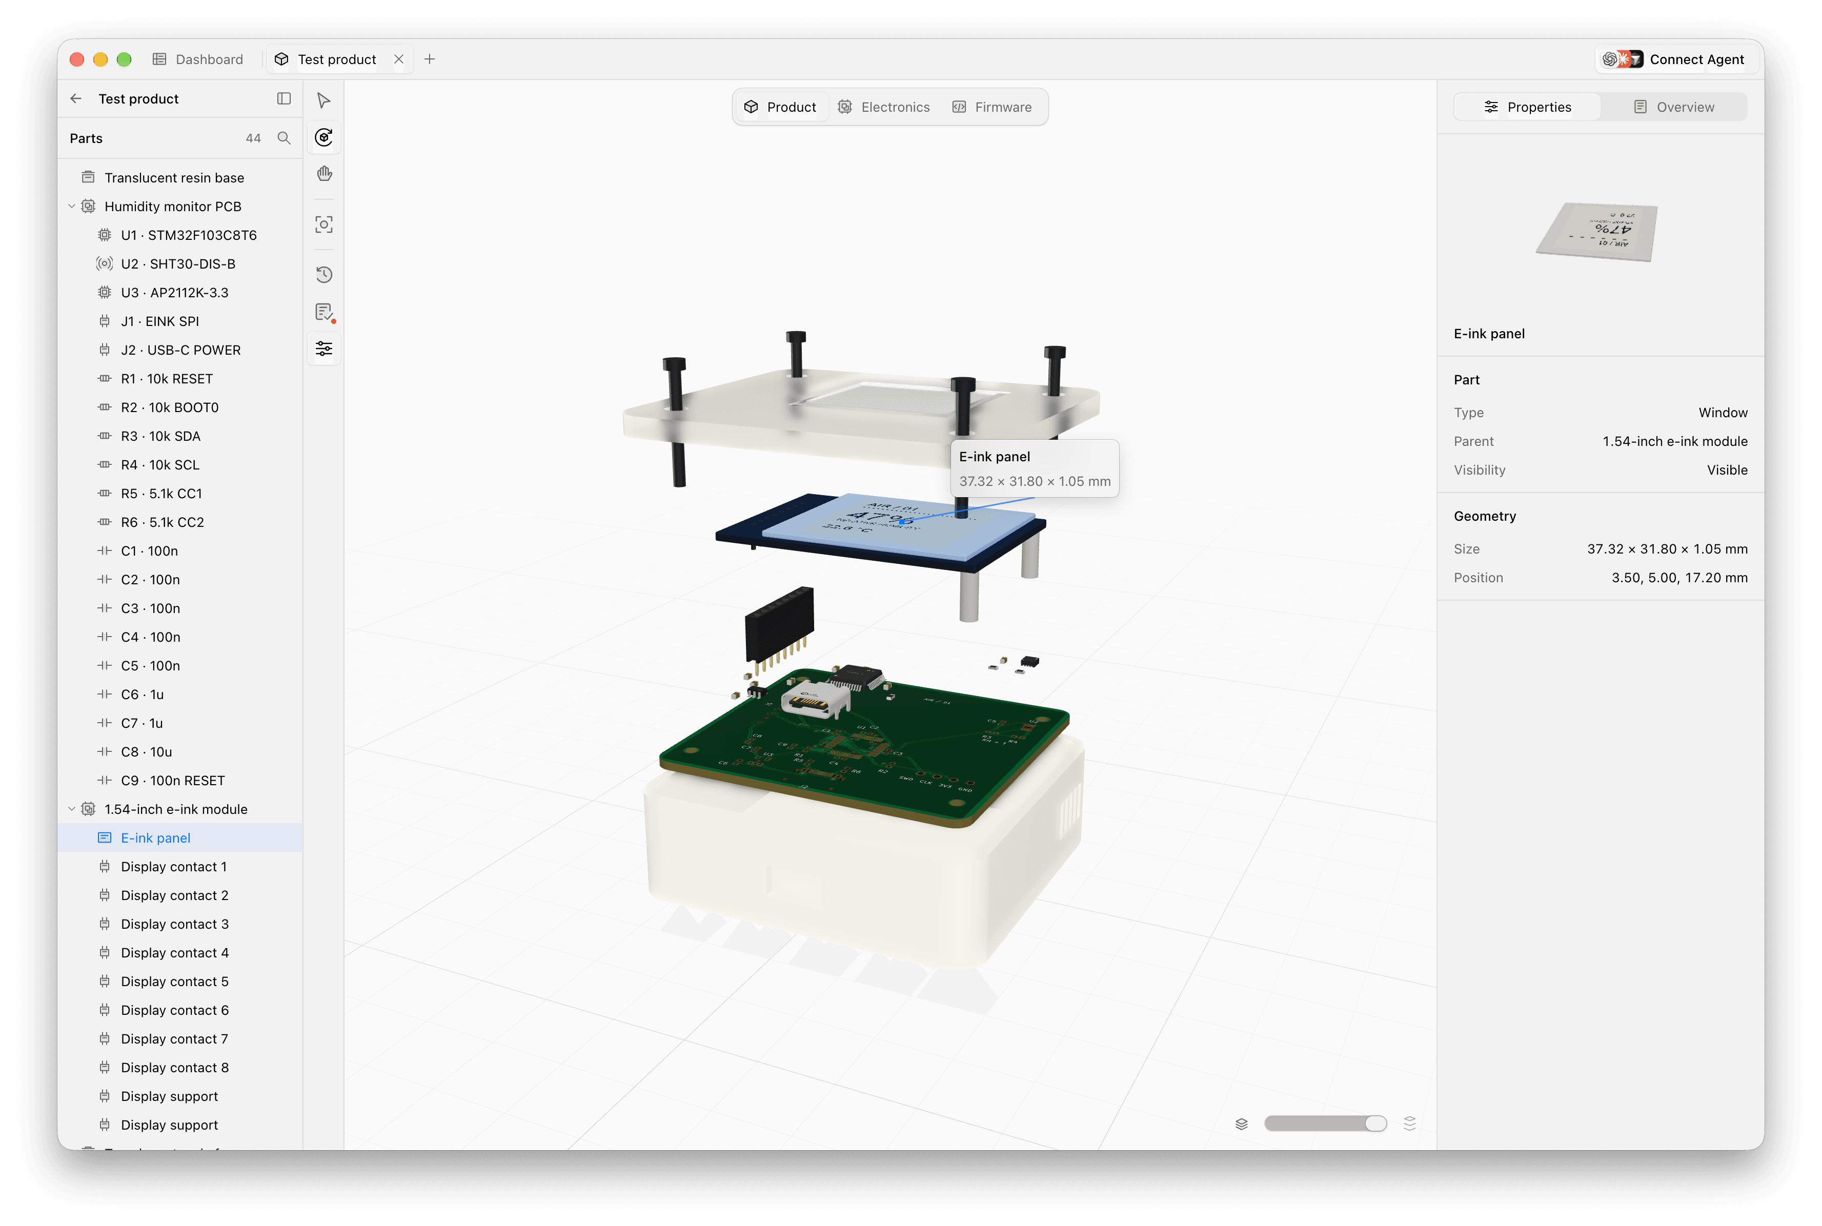This screenshot has height=1226, width=1822.
Task: Toggle the sidebar panel icon
Action: [x=284, y=98]
